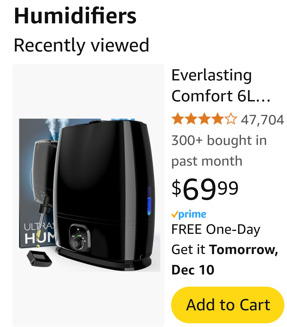Click the first filled orange rating star

coord(177,119)
